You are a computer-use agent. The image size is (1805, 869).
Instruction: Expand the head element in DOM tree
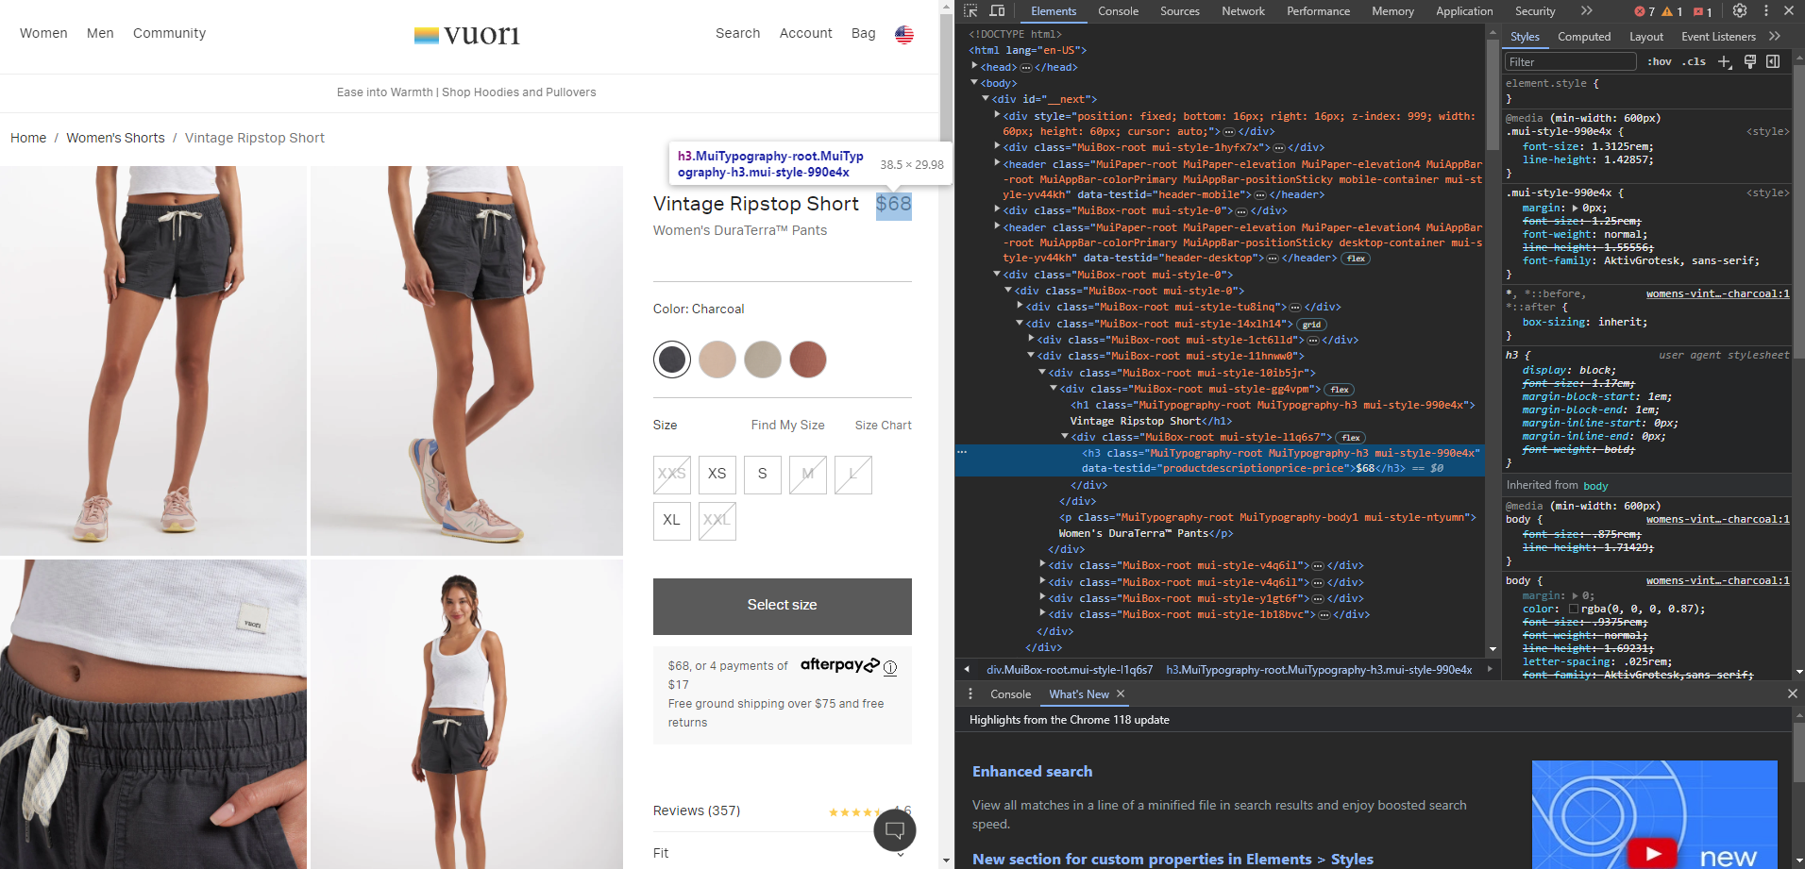975,66
